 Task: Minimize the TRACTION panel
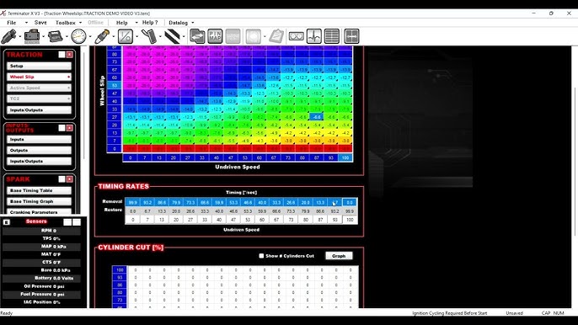[x=62, y=55]
